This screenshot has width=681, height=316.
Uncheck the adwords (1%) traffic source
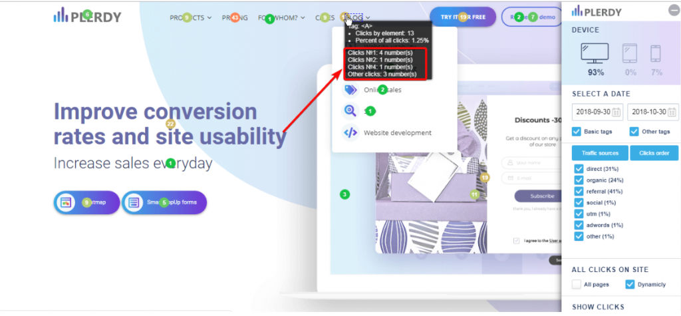point(579,225)
